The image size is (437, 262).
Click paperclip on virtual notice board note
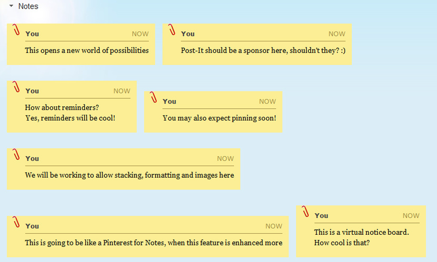click(305, 211)
